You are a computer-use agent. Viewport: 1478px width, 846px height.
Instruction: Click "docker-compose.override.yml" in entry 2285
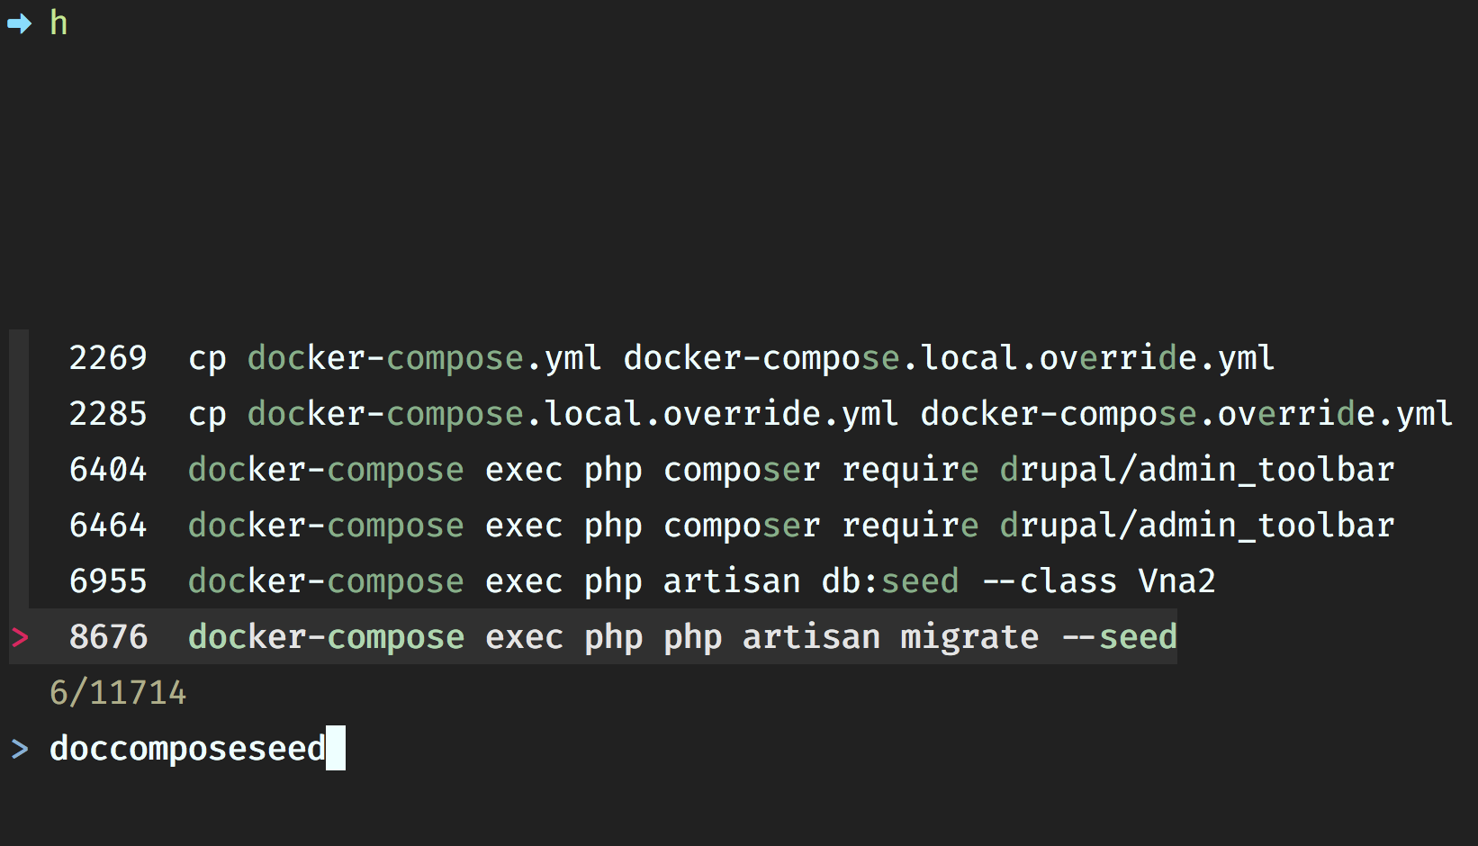click(1186, 414)
